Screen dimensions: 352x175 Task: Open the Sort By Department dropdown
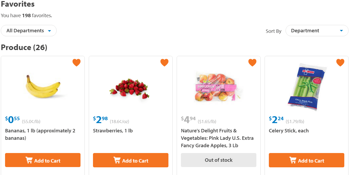[317, 30]
